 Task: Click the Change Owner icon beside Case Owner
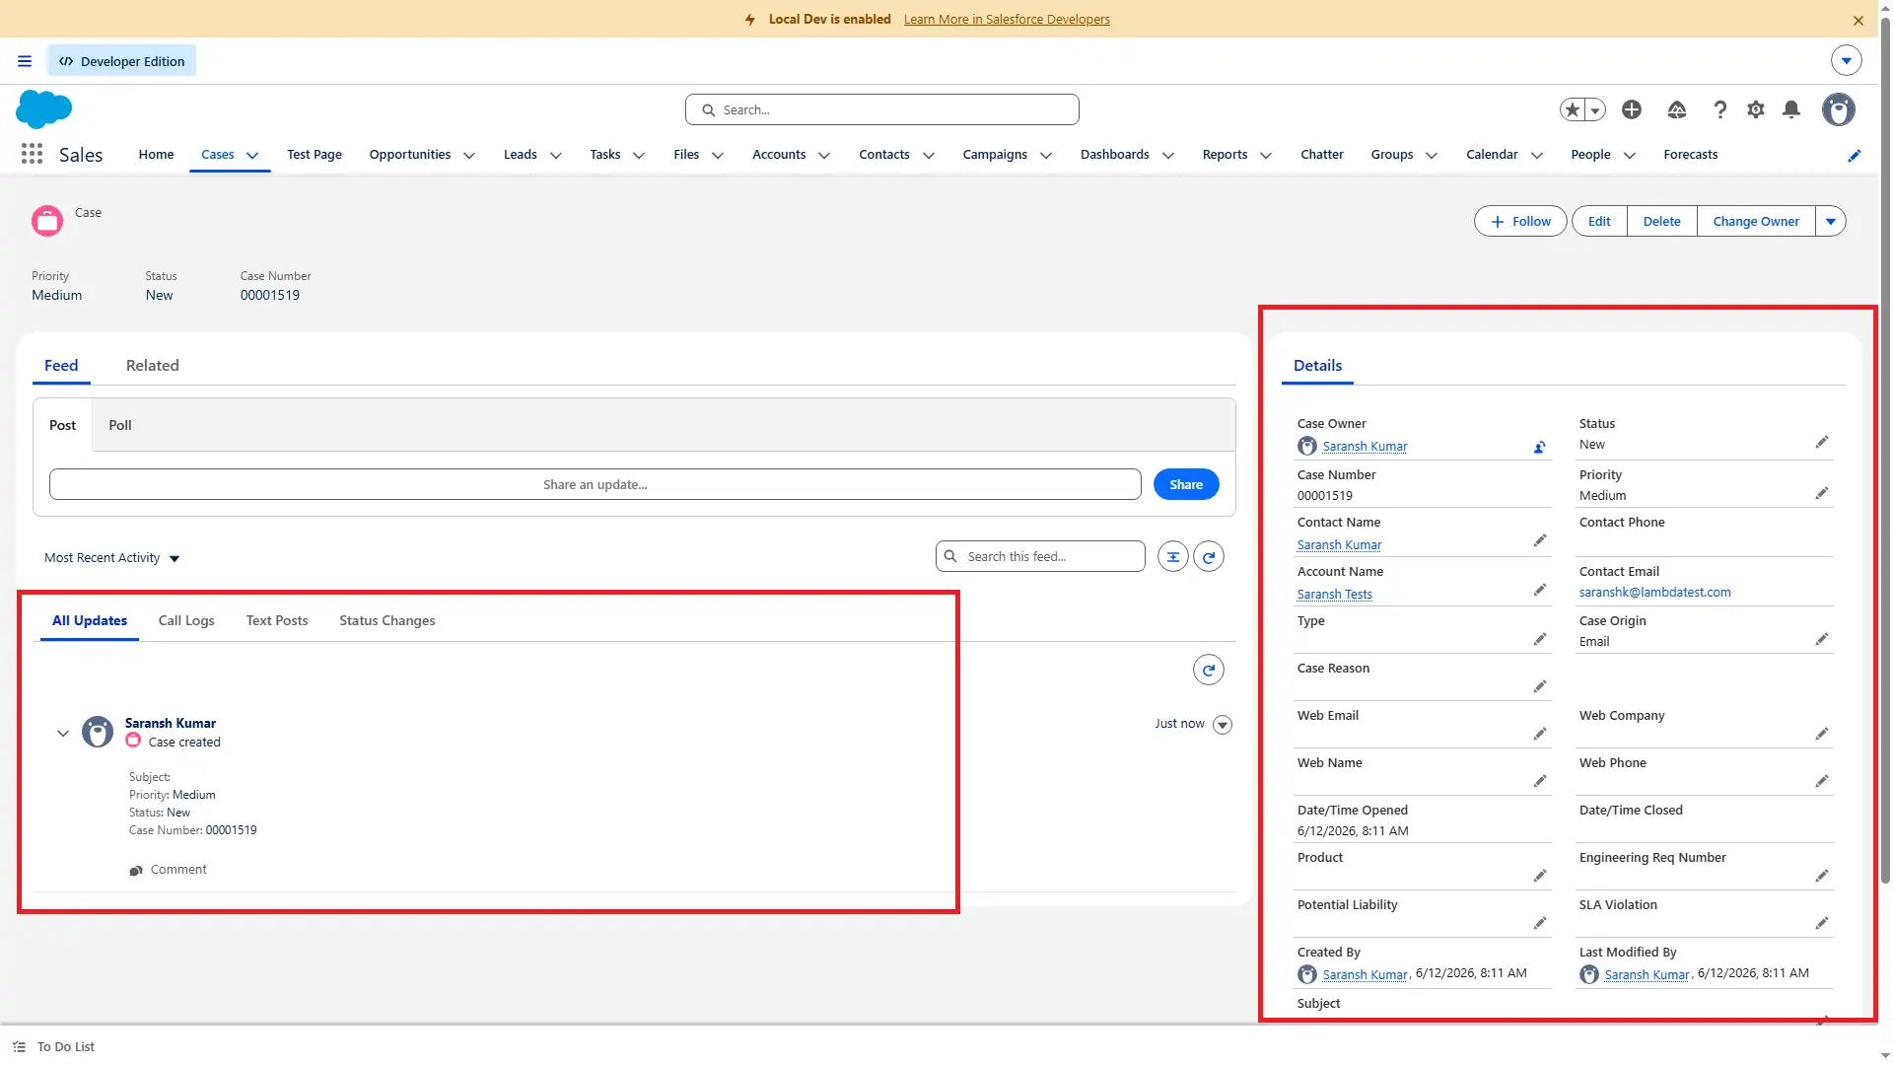[x=1539, y=447]
